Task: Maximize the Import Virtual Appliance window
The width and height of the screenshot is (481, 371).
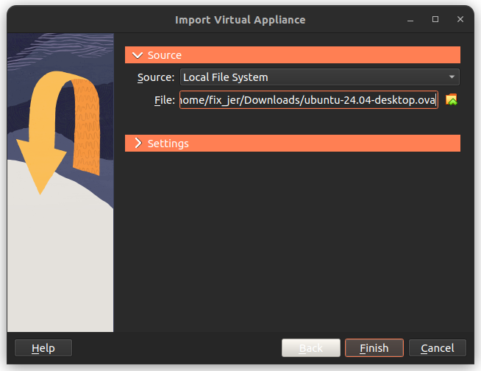Action: [435, 19]
